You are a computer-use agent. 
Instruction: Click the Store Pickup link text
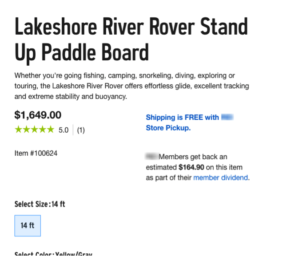click(168, 128)
